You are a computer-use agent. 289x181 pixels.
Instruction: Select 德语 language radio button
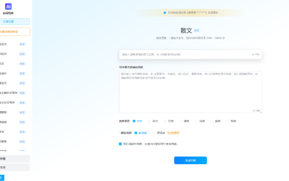click(x=181, y=121)
